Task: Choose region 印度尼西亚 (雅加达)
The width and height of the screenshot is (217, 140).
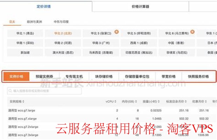Action: [139, 52]
